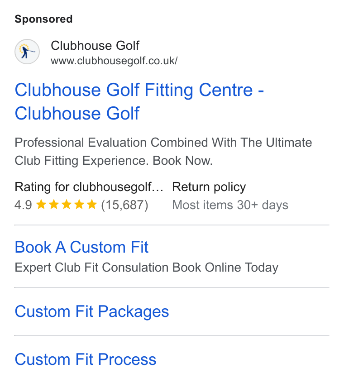
Task: Click the 4.9 rating score
Action: (x=23, y=205)
